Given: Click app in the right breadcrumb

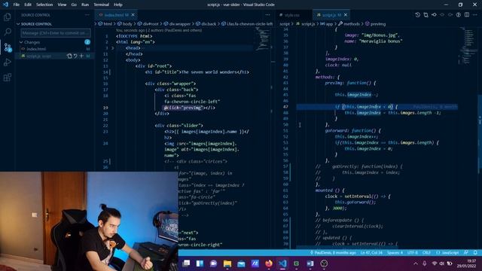Looking at the screenshot, I should click(329, 24).
